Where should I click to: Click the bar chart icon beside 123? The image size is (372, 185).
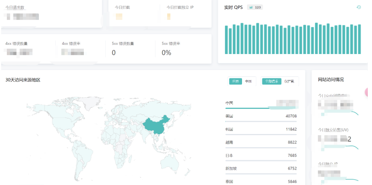[250, 7]
